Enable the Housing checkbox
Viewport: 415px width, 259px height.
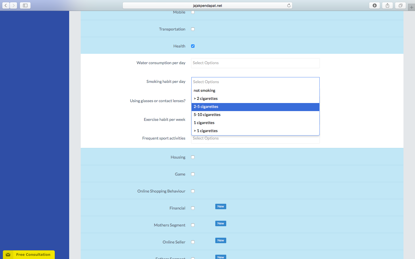(193, 157)
